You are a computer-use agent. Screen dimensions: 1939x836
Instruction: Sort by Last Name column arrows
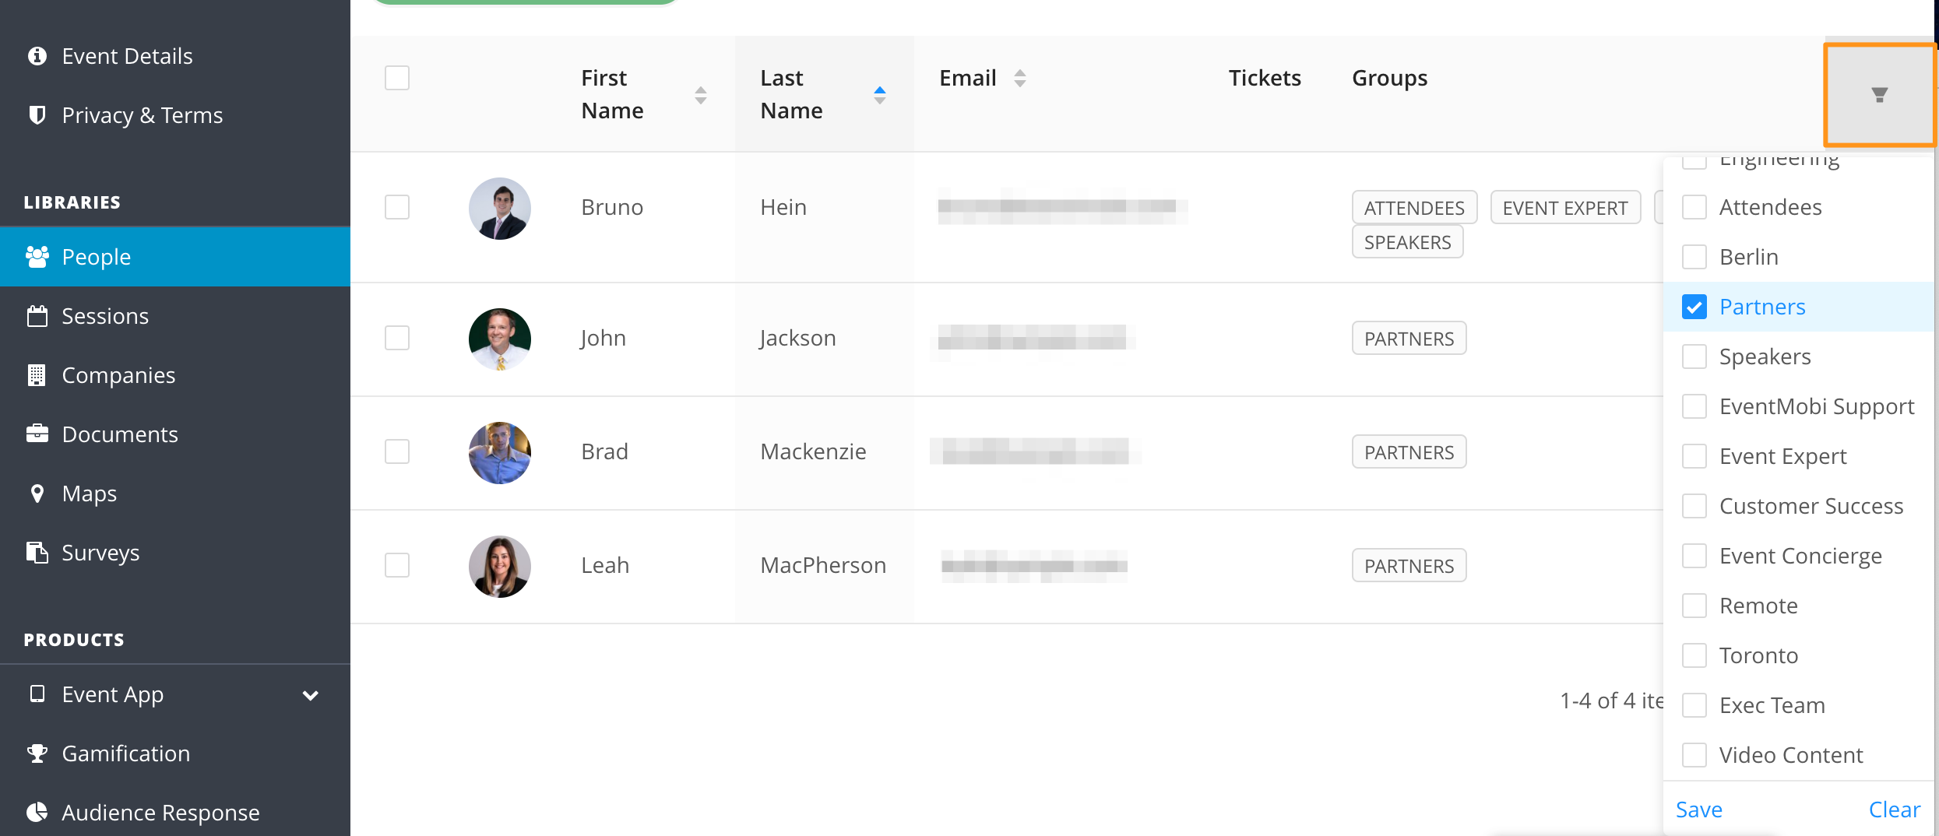(880, 95)
